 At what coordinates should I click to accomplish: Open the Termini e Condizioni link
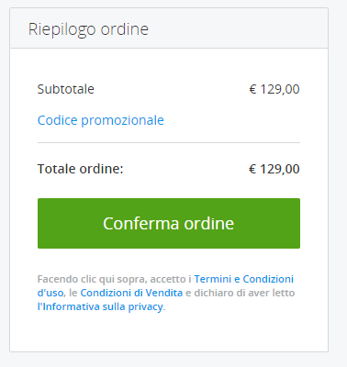(244, 279)
